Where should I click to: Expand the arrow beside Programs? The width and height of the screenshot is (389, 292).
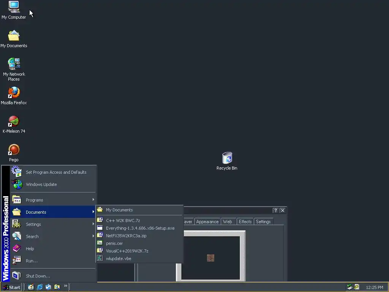93,200
